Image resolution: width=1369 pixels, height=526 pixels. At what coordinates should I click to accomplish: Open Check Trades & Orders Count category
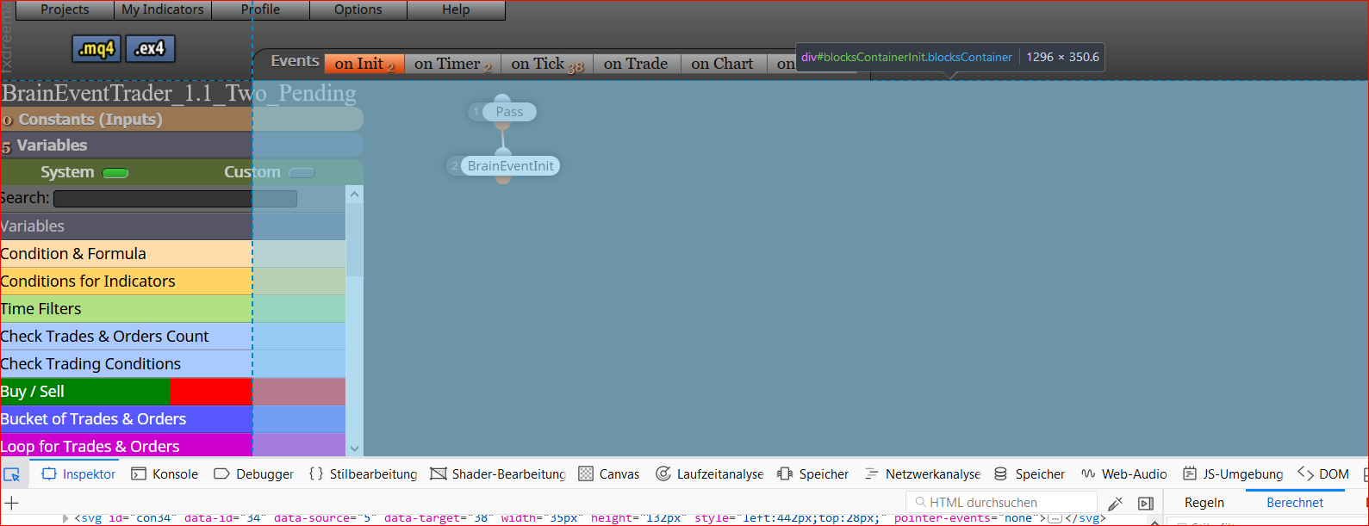(x=172, y=337)
